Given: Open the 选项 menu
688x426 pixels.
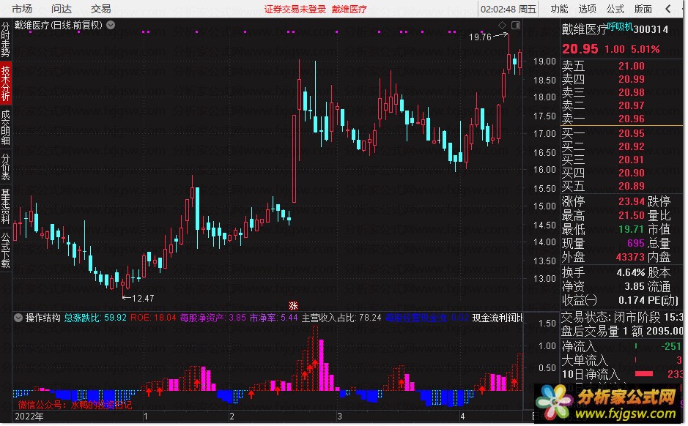Looking at the screenshot, I should pyautogui.click(x=587, y=9).
